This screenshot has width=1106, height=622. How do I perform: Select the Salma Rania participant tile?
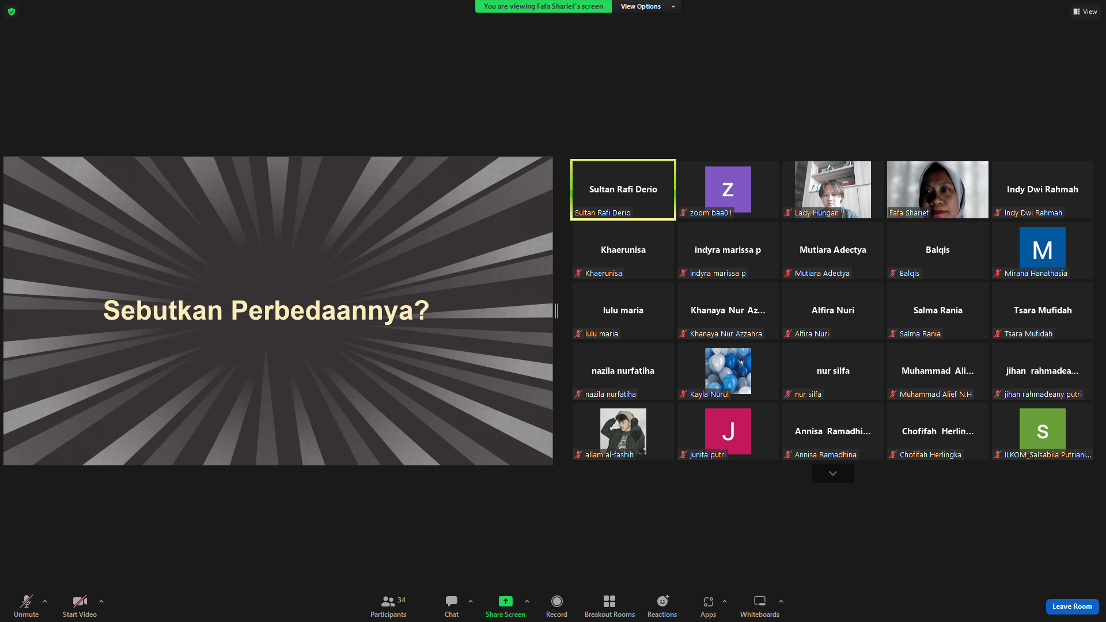click(x=938, y=310)
